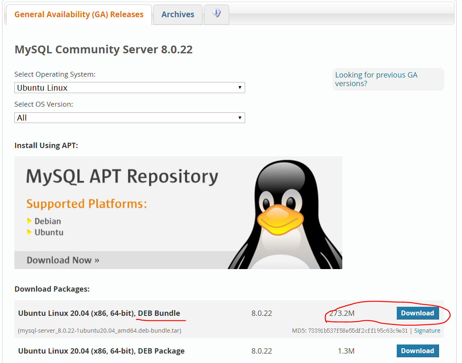
Task: Expand the Ubuntu Linux operating system selector arrow
Action: 239,87
